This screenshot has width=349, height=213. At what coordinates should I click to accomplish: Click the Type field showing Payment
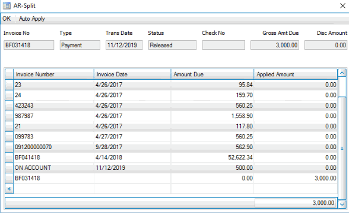click(80, 45)
